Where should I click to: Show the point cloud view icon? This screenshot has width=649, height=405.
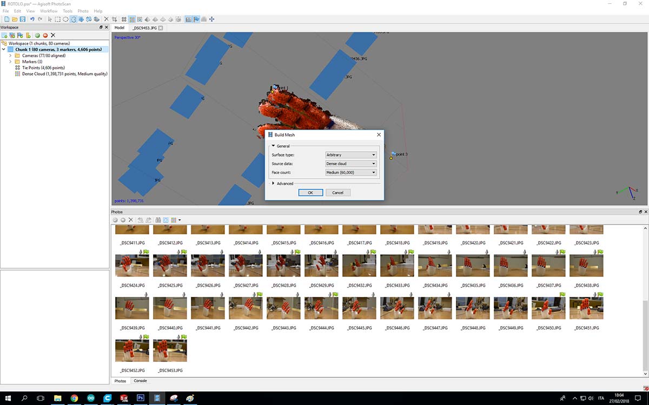tap(124, 19)
